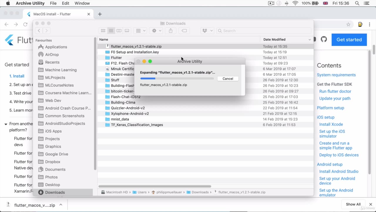Go to Run flutter doctor link
This screenshot has width=376, height=212.
[335, 91]
